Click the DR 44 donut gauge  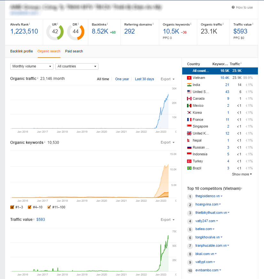click(x=75, y=32)
